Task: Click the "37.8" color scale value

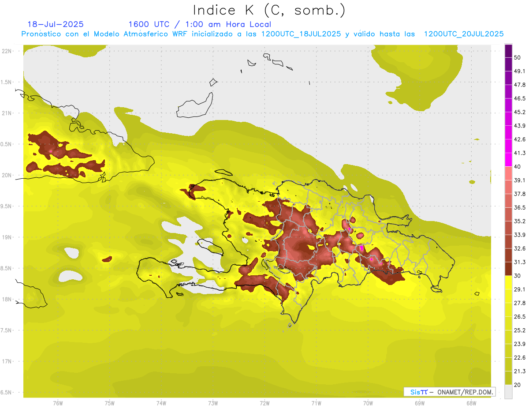Action: pyautogui.click(x=520, y=194)
